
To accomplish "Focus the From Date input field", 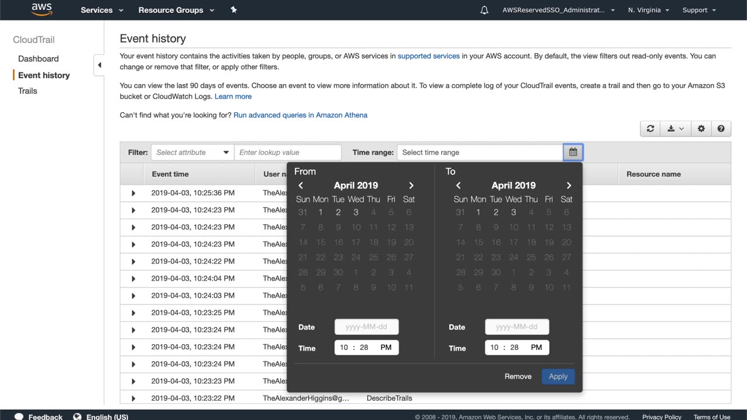I will click(366, 327).
